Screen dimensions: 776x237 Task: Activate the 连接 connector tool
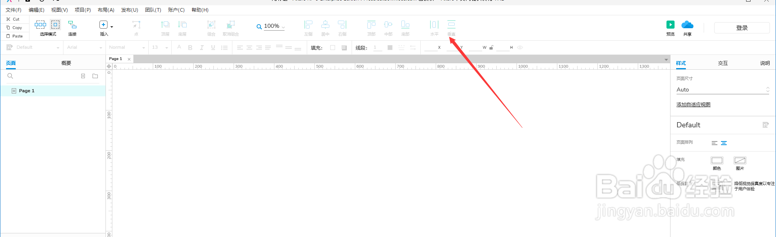(x=72, y=25)
